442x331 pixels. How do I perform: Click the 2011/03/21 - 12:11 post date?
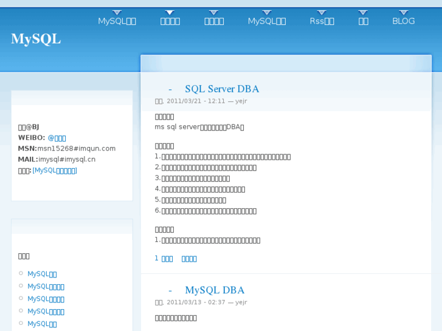click(196, 101)
